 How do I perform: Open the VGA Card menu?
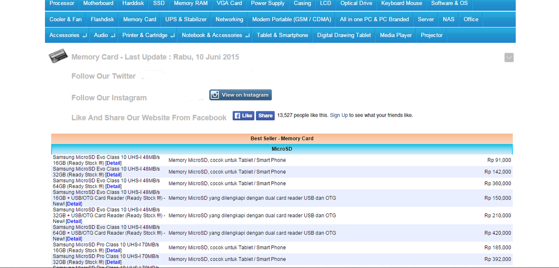point(229,3)
